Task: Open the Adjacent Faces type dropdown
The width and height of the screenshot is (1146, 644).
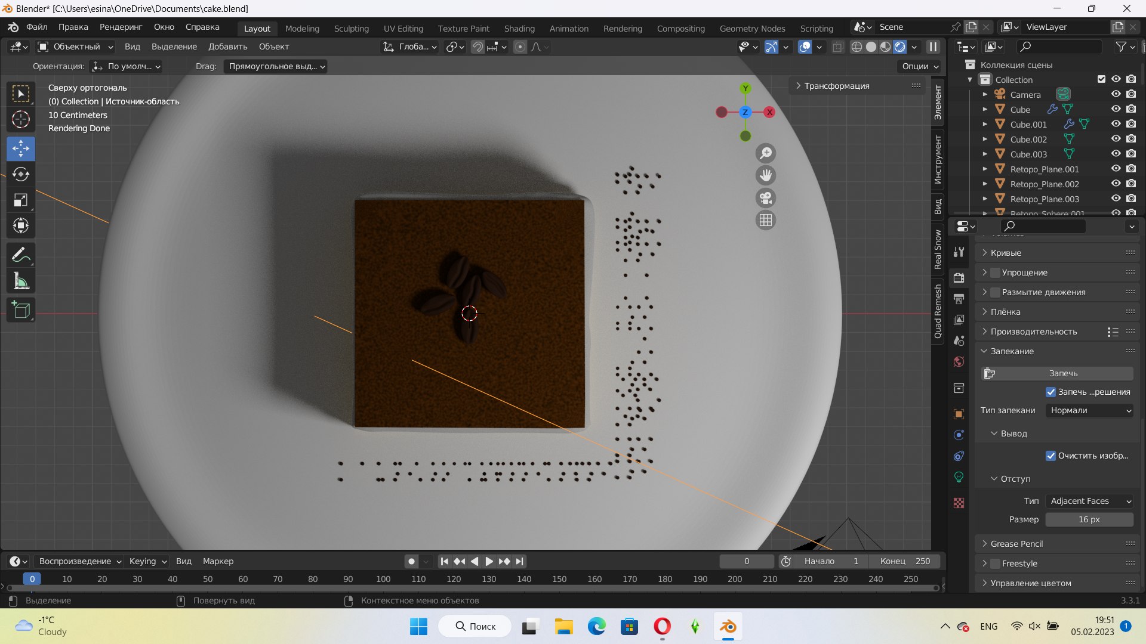Action: 1089,501
